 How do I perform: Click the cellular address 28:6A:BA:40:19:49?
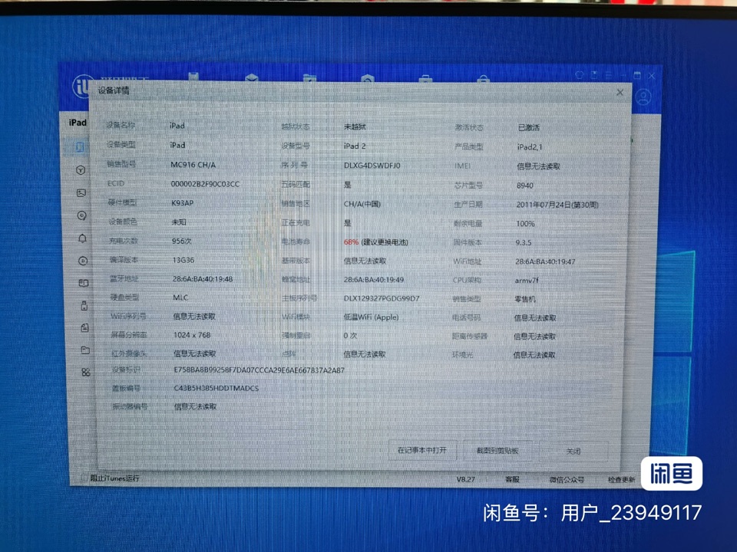point(374,280)
